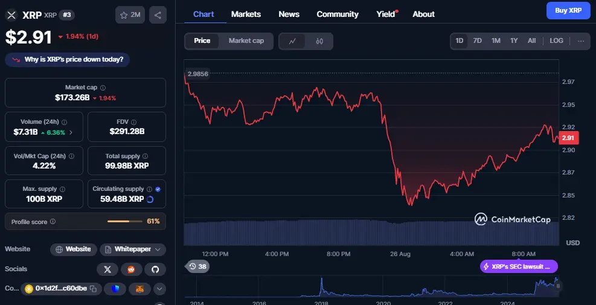
Task: Click the 2.9856 opening price label
Action: (x=197, y=74)
